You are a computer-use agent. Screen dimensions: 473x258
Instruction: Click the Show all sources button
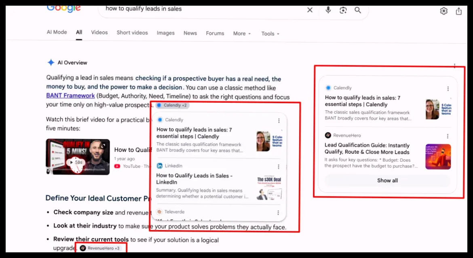click(x=387, y=180)
